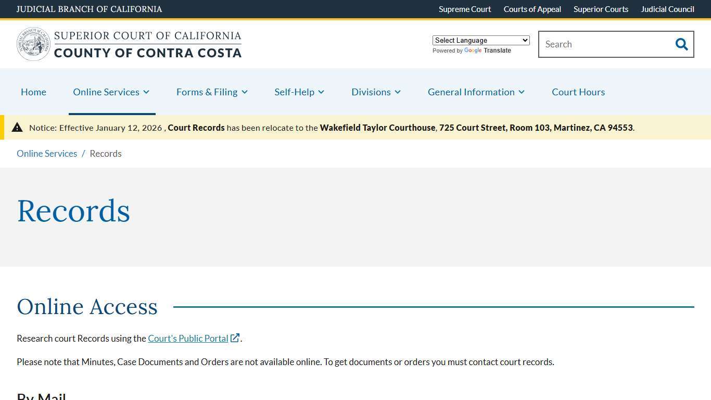Click the Online Services breadcrumb link
This screenshot has width=711, height=400.
(46, 153)
